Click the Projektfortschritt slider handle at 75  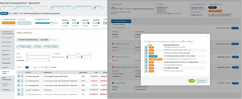click(51, 23)
